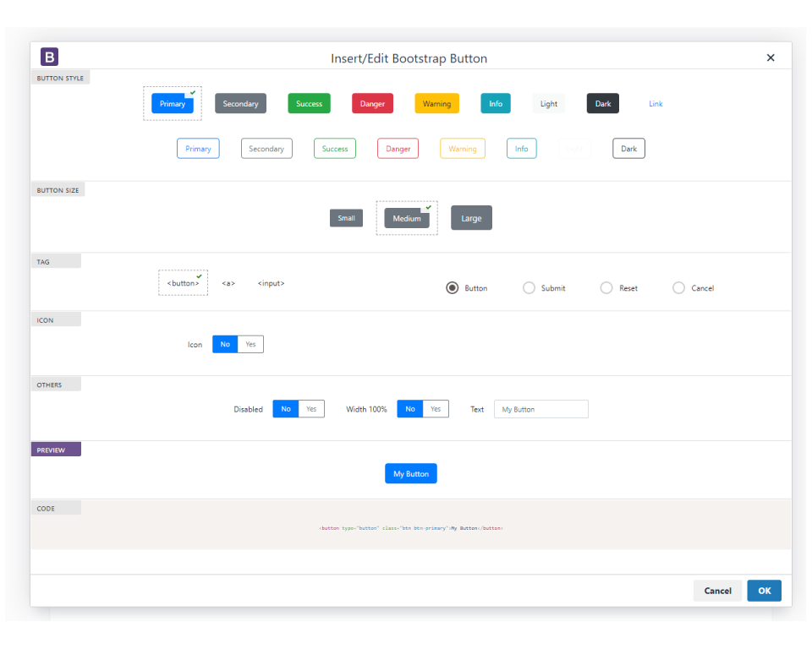Enable the Icon toggle by clicking Yes

coord(250,344)
